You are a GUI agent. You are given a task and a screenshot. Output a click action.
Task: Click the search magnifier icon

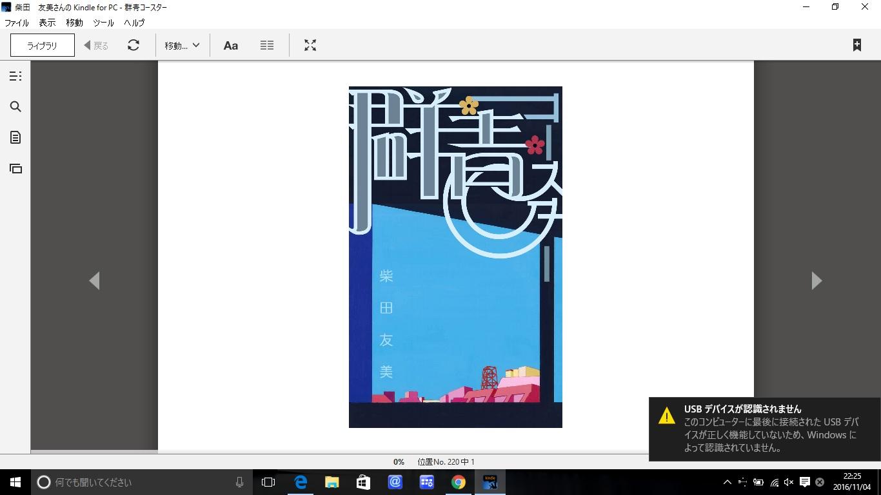(15, 107)
